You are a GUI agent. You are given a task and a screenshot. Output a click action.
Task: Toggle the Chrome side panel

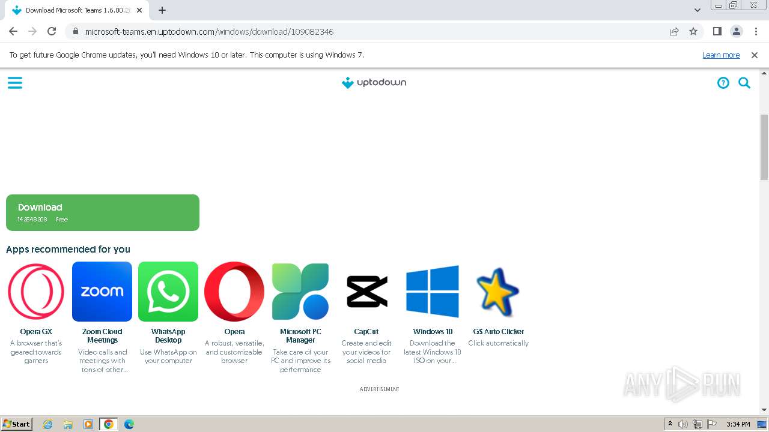coord(717,31)
